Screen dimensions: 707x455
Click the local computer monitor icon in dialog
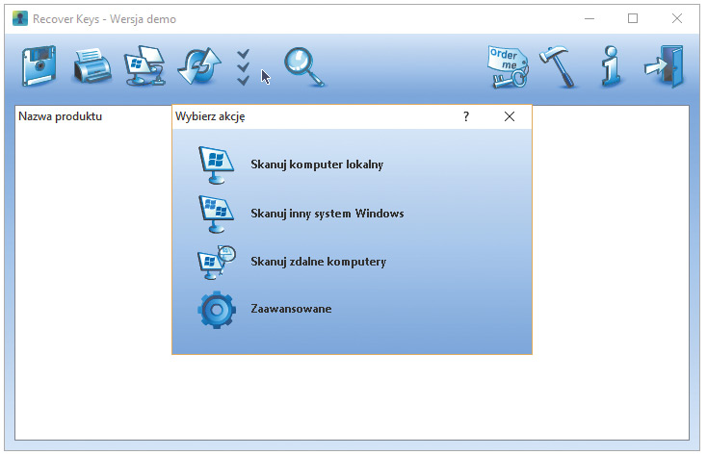coord(217,164)
